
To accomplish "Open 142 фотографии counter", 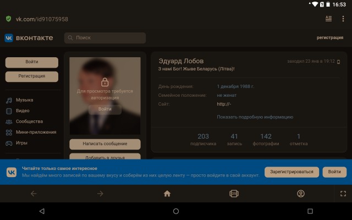I will pyautogui.click(x=266, y=140).
